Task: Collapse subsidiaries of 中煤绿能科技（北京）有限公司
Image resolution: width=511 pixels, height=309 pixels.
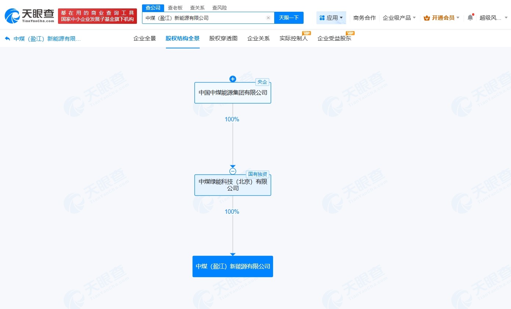Action: click(233, 171)
